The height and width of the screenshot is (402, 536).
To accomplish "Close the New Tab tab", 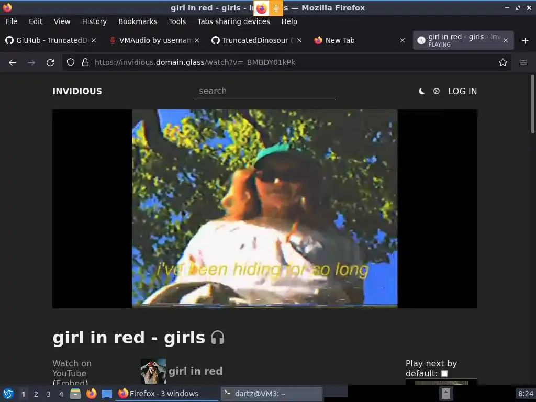I will point(403,40).
